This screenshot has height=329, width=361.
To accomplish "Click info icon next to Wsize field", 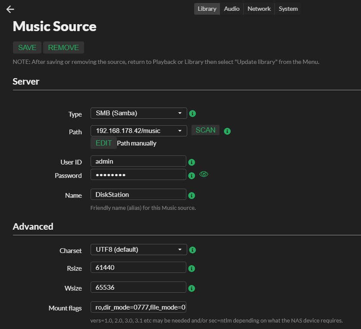I will point(192,288).
